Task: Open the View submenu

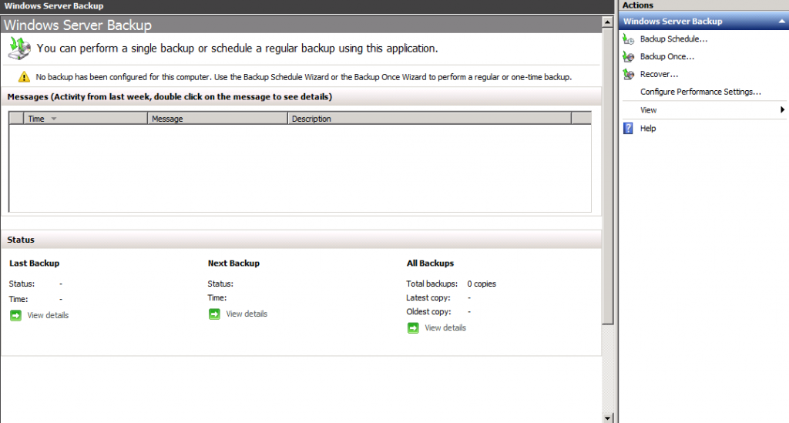Action: click(x=648, y=110)
